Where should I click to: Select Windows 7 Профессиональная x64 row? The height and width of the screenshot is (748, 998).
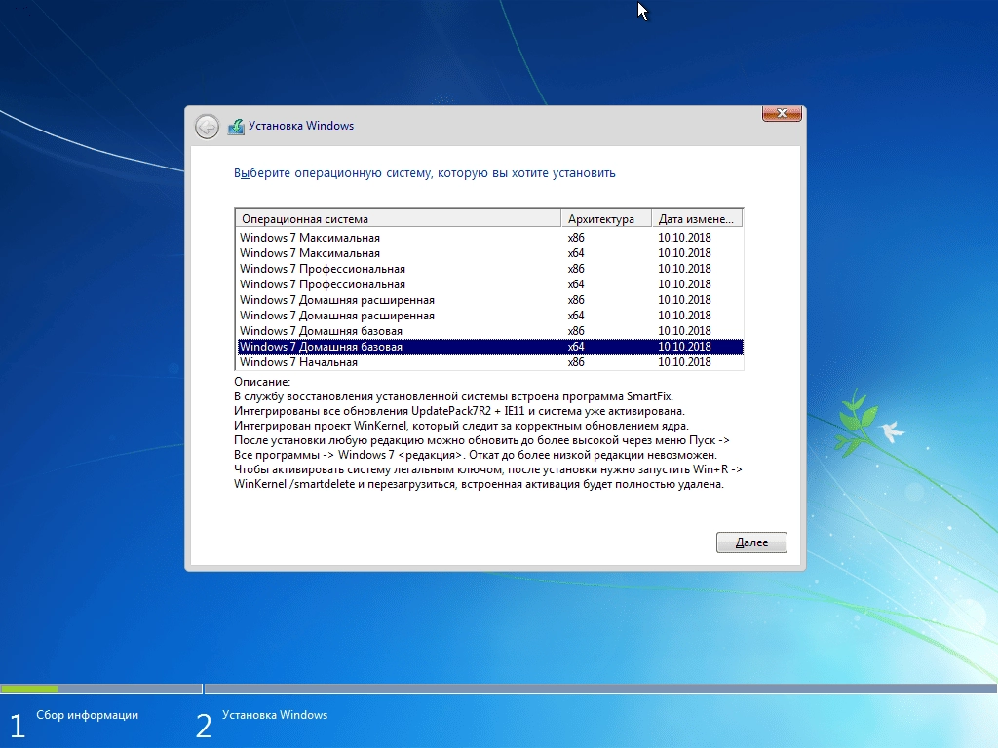pos(489,284)
